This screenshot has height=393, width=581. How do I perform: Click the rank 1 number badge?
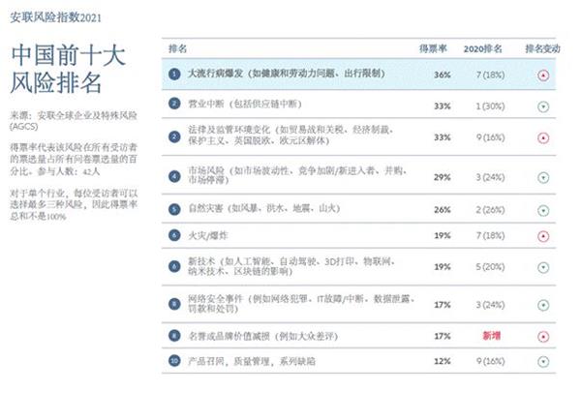coord(174,75)
